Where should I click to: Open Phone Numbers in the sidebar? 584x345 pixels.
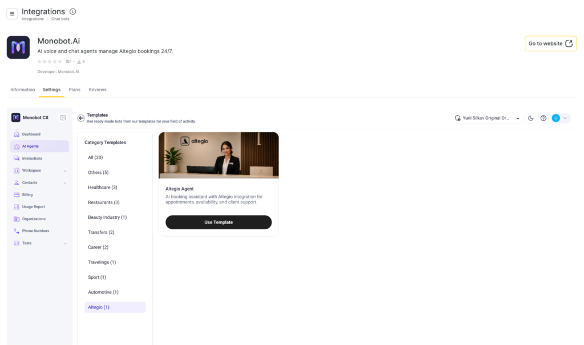coord(39,231)
